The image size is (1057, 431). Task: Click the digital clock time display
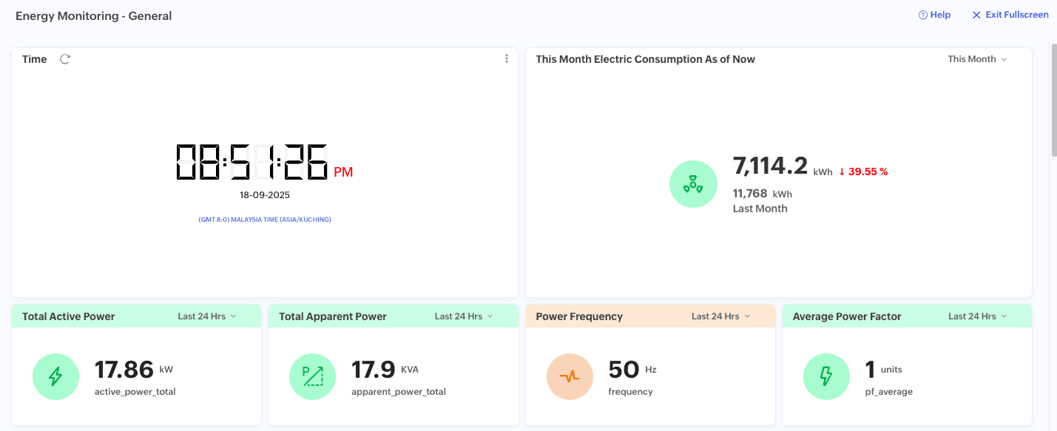[251, 163]
